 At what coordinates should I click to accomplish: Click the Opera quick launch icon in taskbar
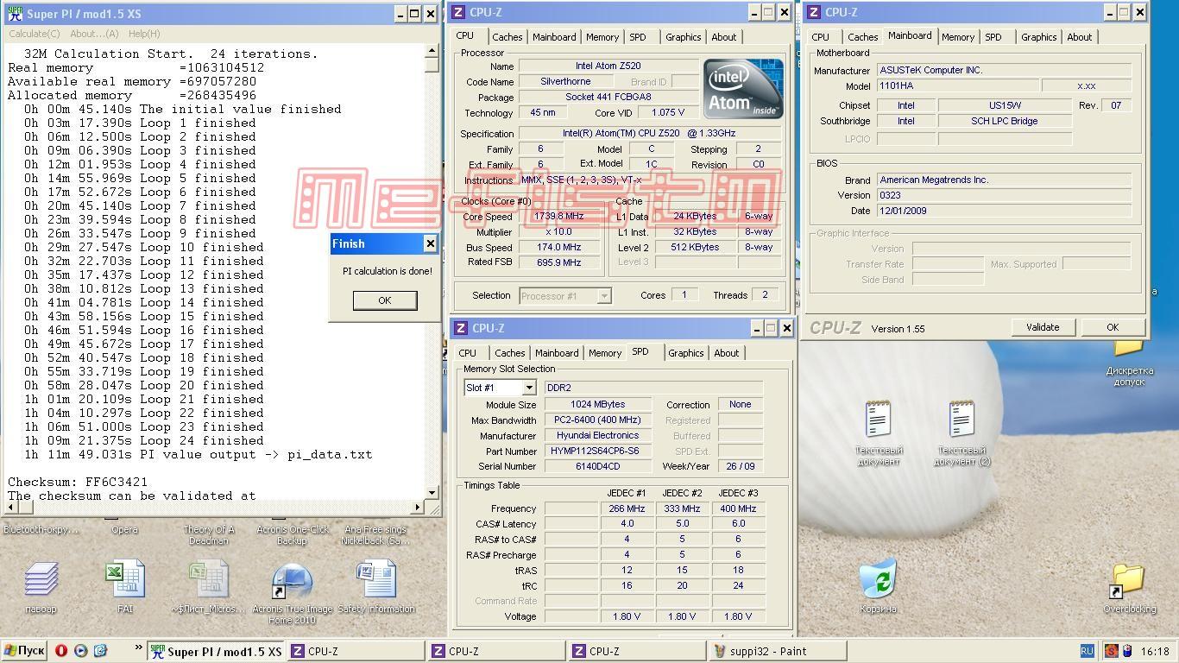click(61, 651)
